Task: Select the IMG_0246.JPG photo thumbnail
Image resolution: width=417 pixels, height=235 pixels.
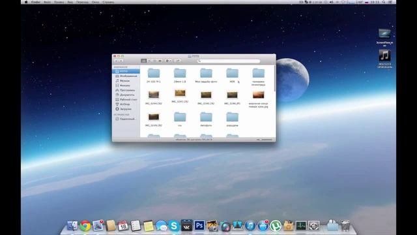Action: 232,95
